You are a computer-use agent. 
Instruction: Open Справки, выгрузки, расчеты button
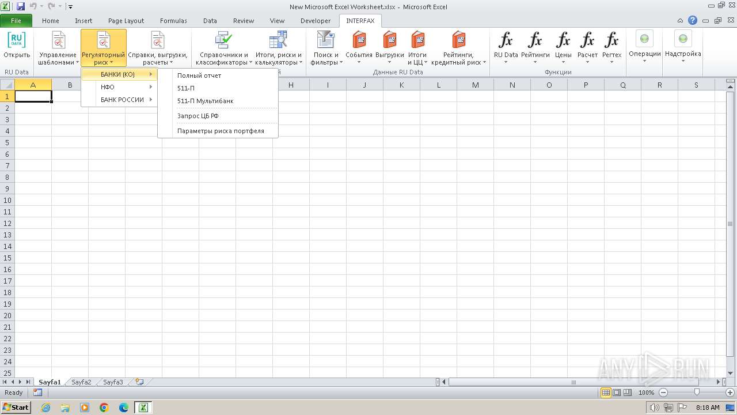158,48
